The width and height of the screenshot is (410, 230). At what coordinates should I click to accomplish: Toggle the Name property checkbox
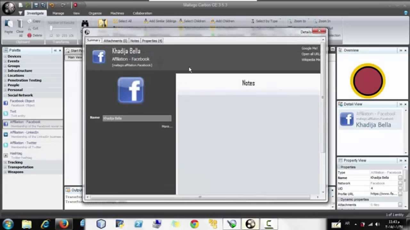(x=400, y=178)
